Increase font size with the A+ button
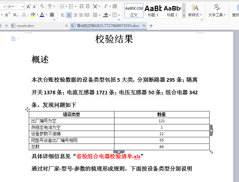 point(29,7)
